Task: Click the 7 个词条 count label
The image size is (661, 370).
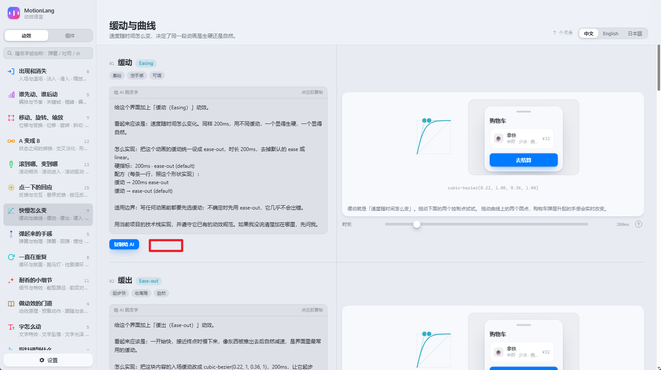Action: pyautogui.click(x=563, y=33)
